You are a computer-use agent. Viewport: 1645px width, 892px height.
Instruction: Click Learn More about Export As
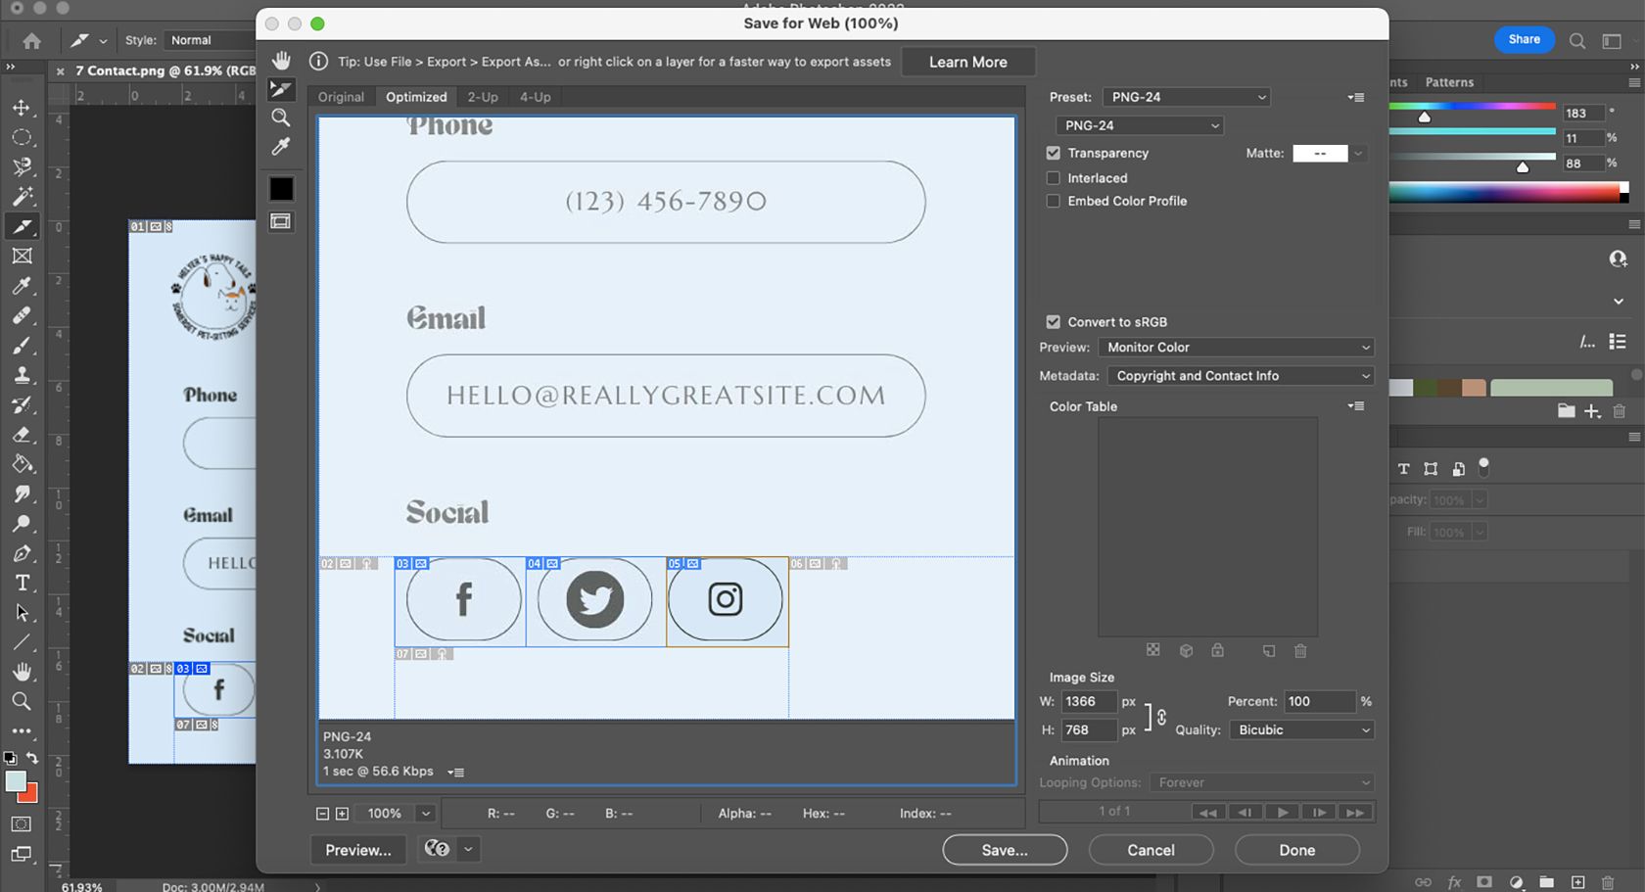click(967, 61)
